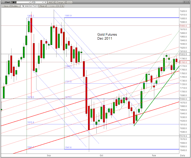The height and width of the screenshot is (158, 191).
Task: Open the symbol entry dropdown
Action: pos(29,2)
